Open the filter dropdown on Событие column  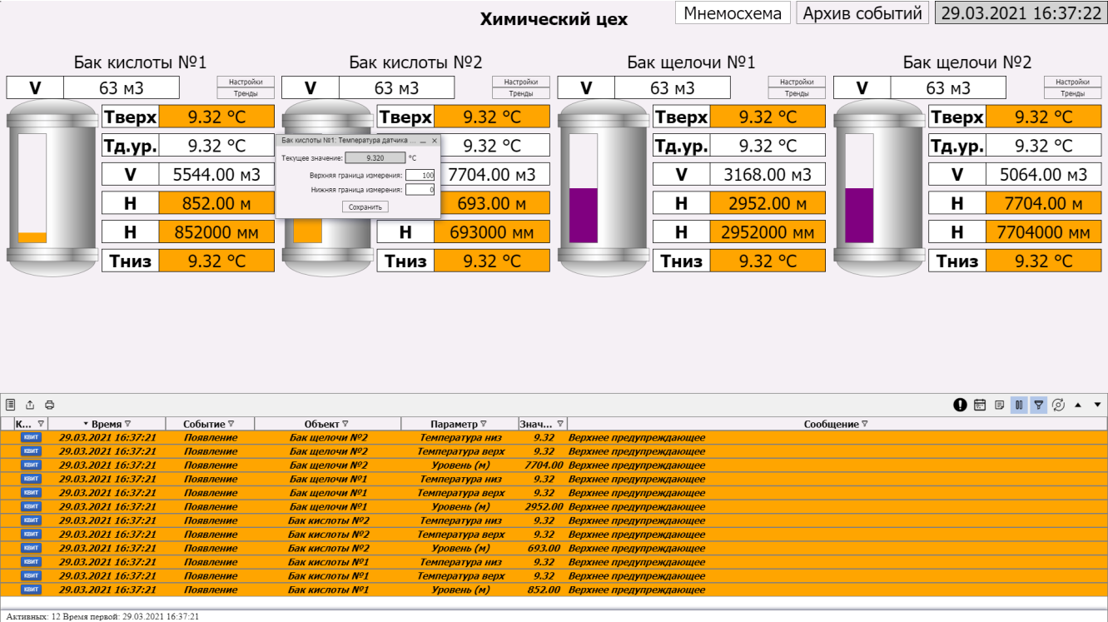(x=231, y=424)
